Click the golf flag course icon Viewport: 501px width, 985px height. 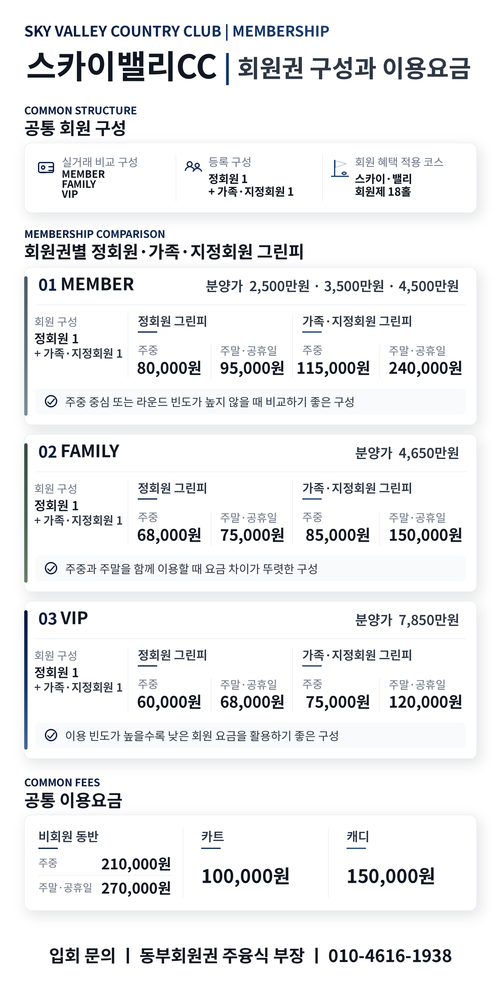click(x=340, y=168)
